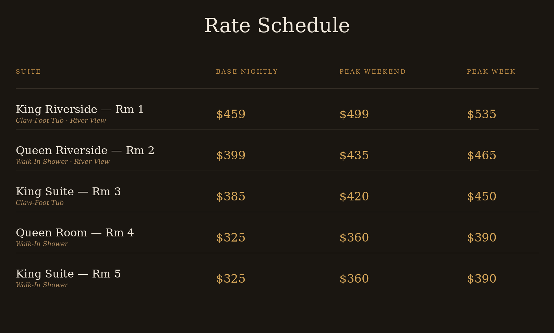This screenshot has height=333, width=554.
Task: Click the $465 peak week rate
Action: (x=482, y=155)
